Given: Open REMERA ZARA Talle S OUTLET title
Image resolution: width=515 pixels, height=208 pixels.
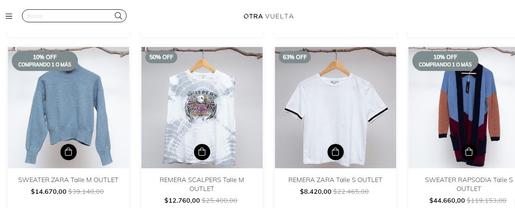Looking at the screenshot, I should 336,180.
